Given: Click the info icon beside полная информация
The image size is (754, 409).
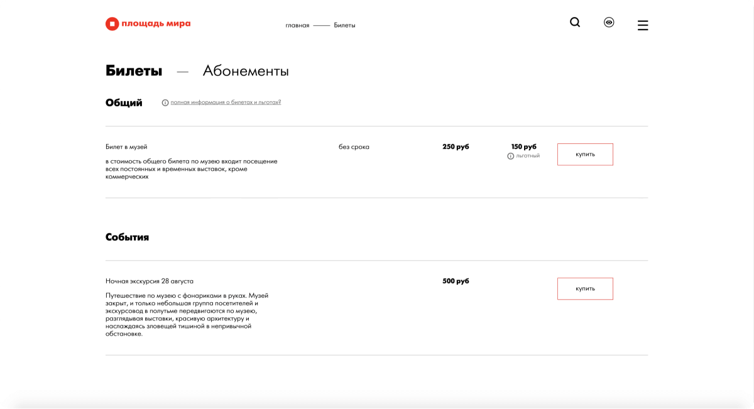Looking at the screenshot, I should click(165, 102).
